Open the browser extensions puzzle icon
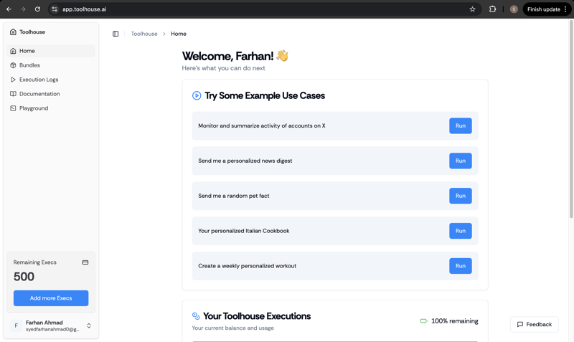 492,9
